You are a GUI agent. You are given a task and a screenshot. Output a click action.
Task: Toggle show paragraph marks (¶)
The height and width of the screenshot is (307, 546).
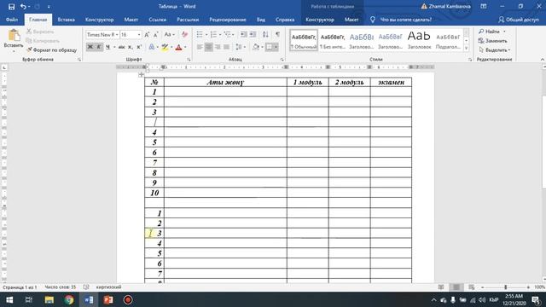click(277, 34)
